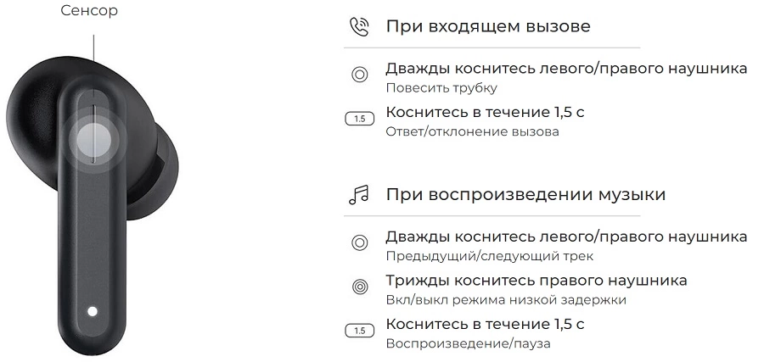Click the double-tap icon next to 'Повесить трубку'
The image size is (764, 362).
point(360,75)
